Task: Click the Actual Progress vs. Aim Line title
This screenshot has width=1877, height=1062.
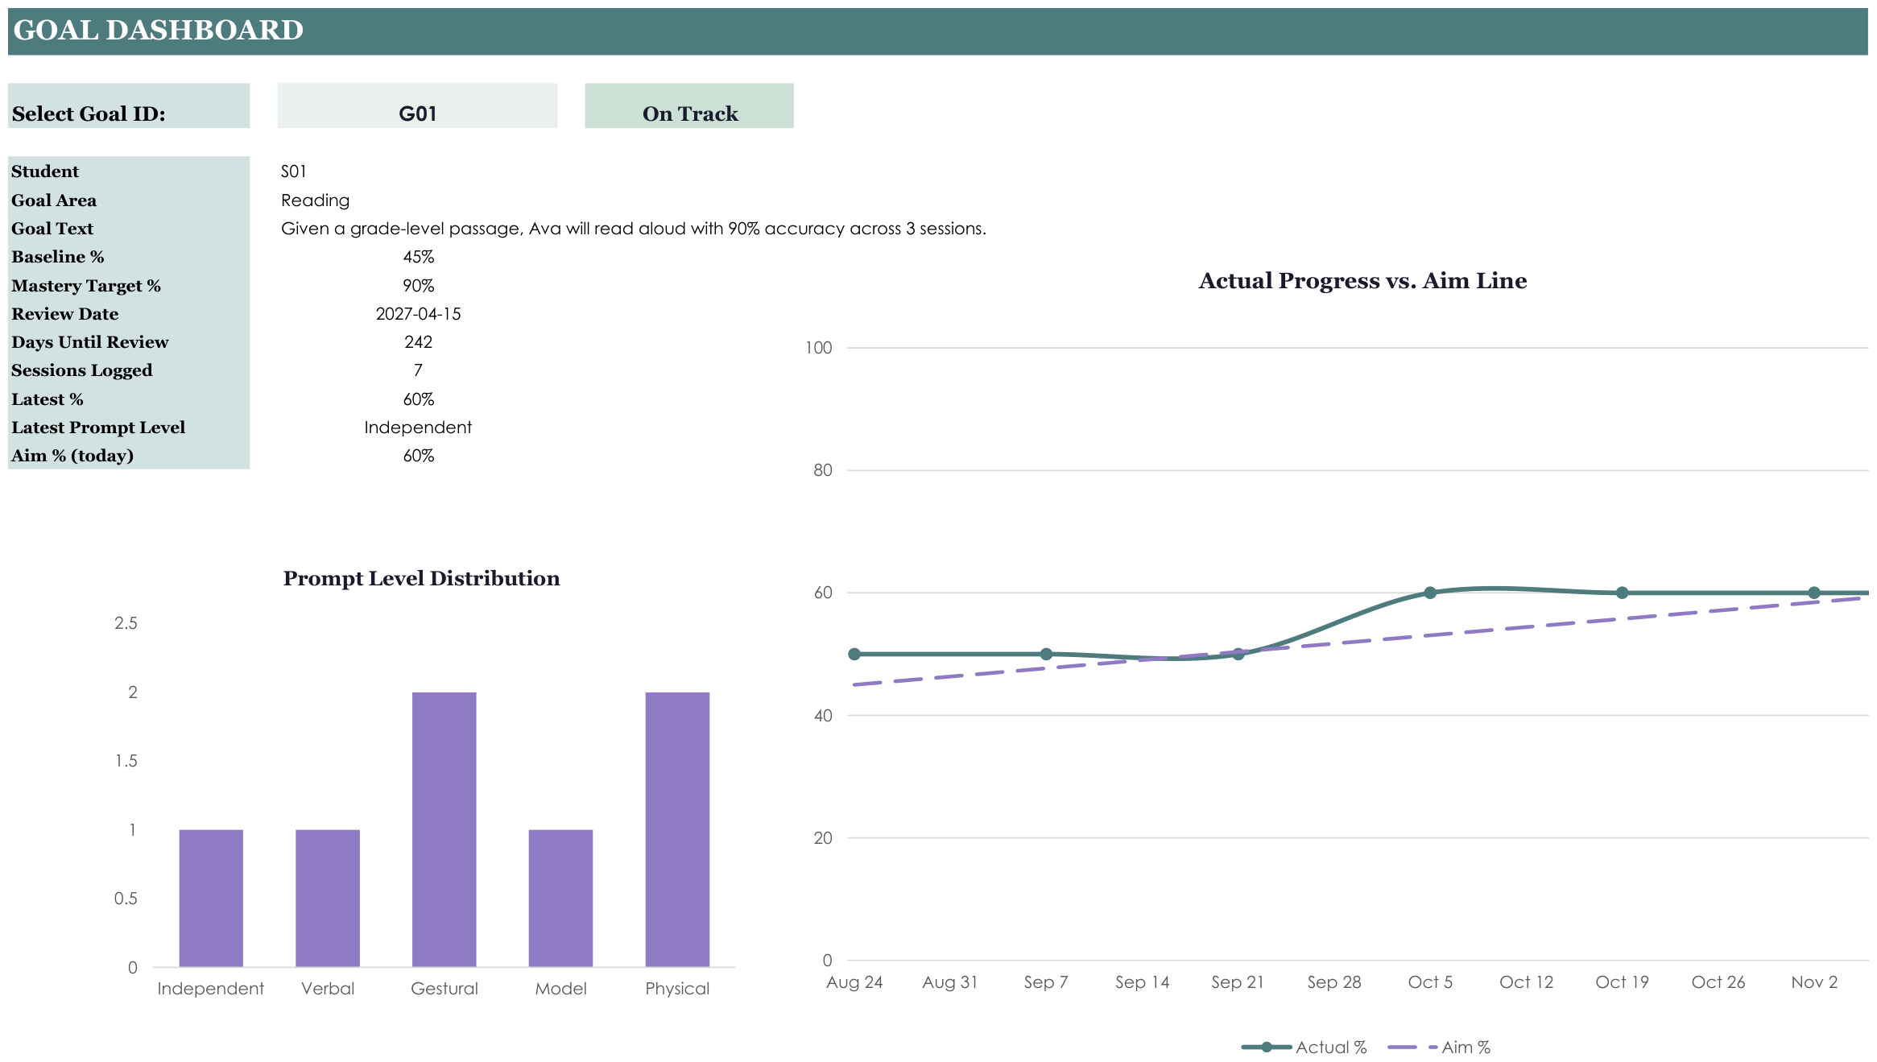Action: coord(1362,281)
